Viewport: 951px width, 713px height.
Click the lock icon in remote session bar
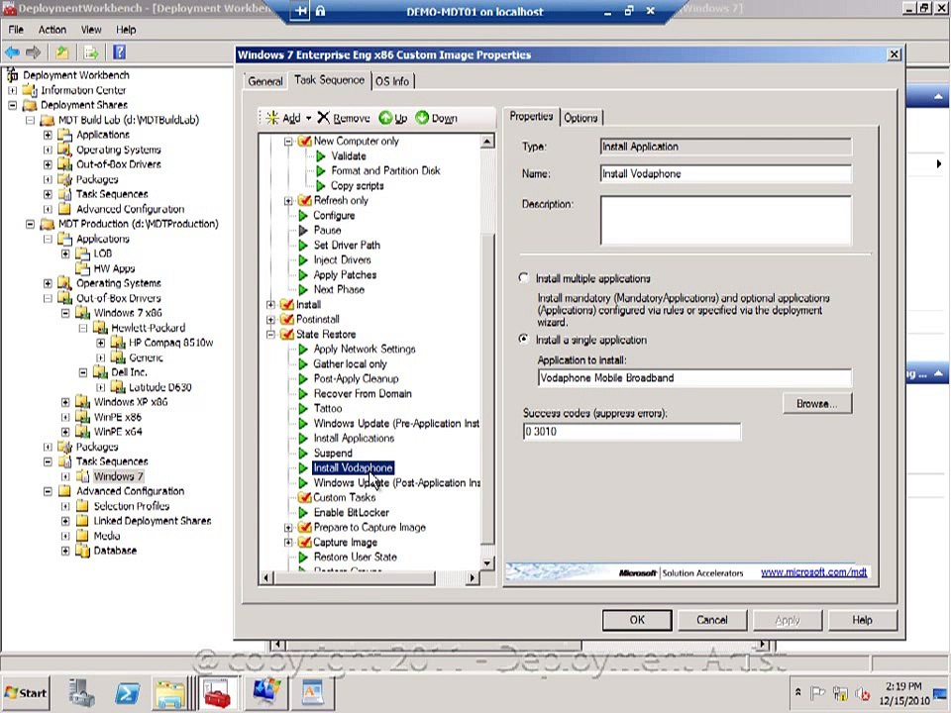click(x=320, y=11)
